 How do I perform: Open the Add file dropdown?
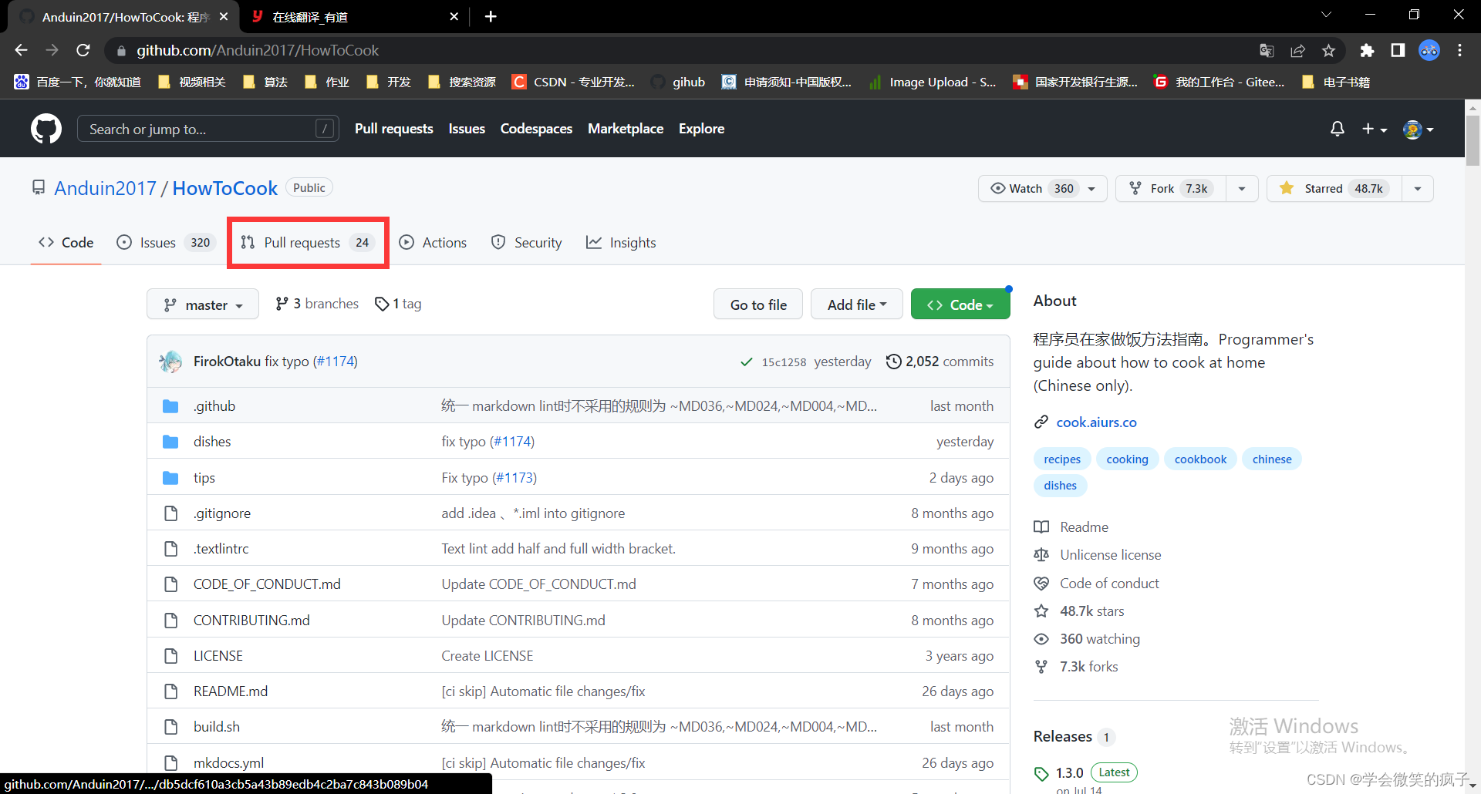click(x=857, y=304)
